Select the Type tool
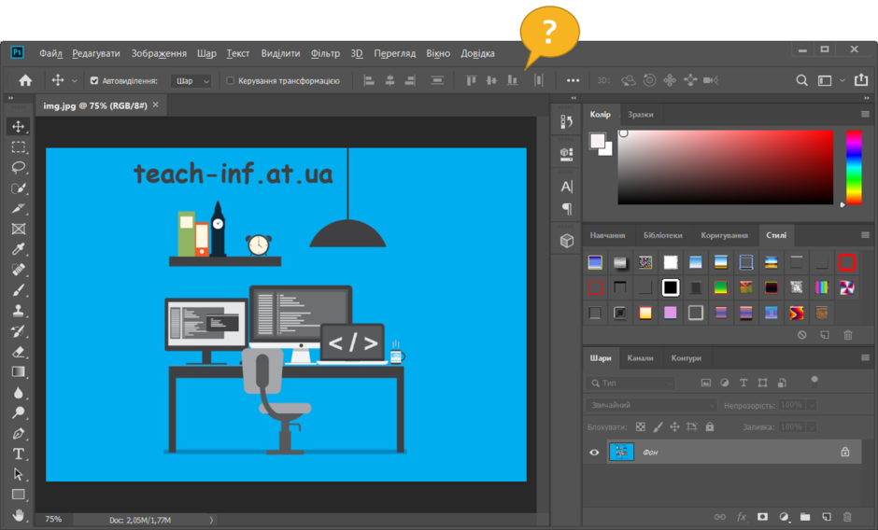878x530 pixels. tap(18, 453)
